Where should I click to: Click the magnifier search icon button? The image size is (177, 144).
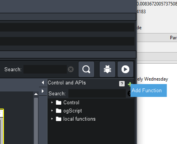(x=86, y=69)
